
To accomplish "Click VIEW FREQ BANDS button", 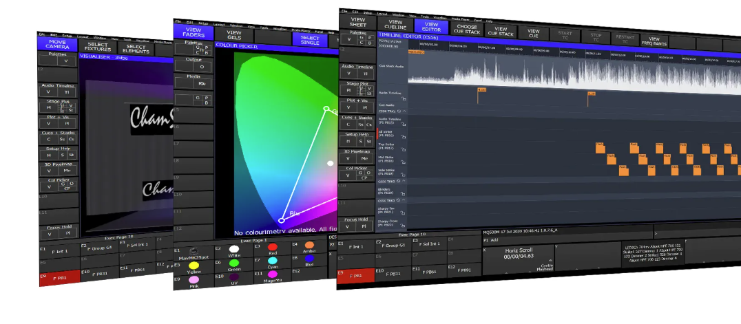I will coord(654,41).
